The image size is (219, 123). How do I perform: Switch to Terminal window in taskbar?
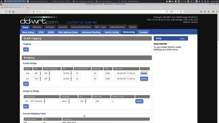pyautogui.click(x=129, y=1)
